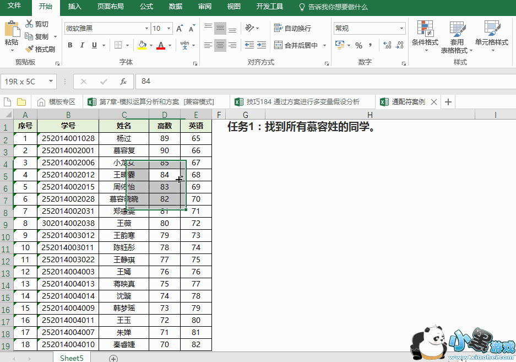516x362 pixels.
Task: Open the 数据 ribbon tab
Action: pos(175,7)
